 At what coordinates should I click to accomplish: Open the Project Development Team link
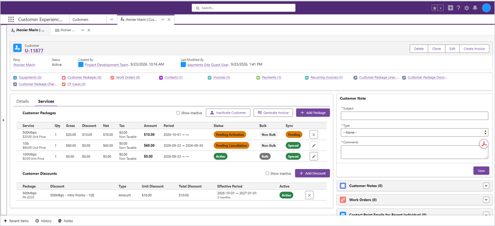pos(106,65)
